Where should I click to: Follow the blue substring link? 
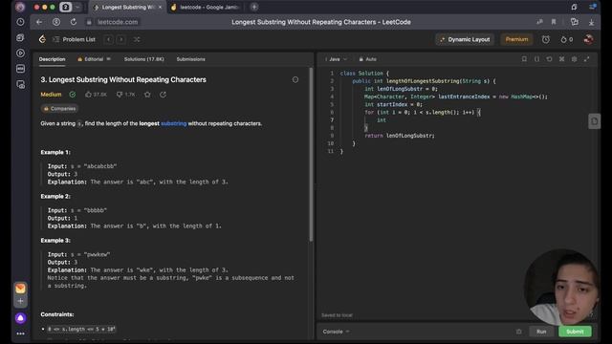[174, 123]
